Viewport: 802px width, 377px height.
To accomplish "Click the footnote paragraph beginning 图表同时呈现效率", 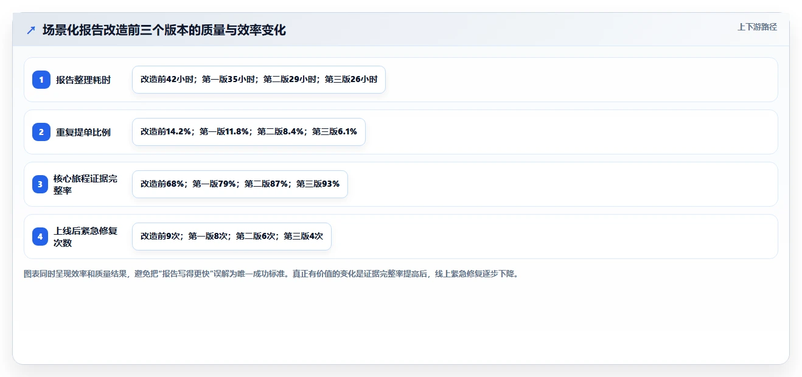I will pos(271,274).
